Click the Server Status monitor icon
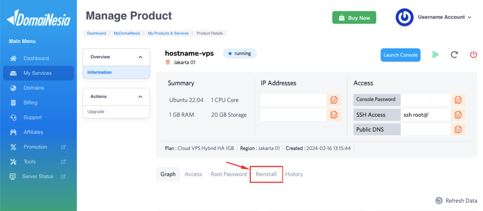This screenshot has height=211, width=483. (x=13, y=177)
